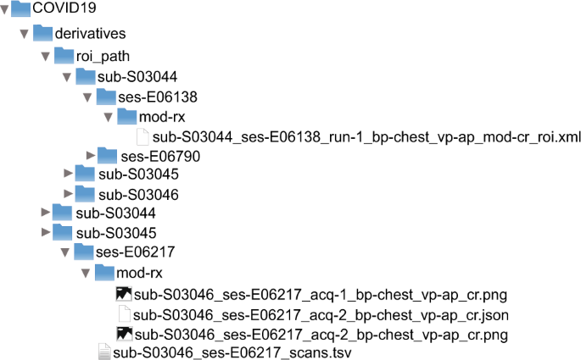Collapse the derivatives folder tree
Screen dimensions: 581x360
[25, 35]
